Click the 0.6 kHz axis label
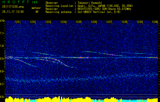Viewport: 160px width, 102px height. pyautogui.click(x=2, y=97)
